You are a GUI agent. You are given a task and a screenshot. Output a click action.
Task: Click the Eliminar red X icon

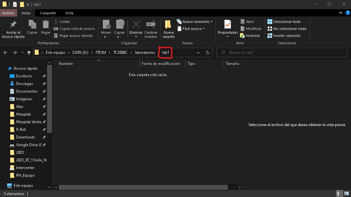[136, 25]
